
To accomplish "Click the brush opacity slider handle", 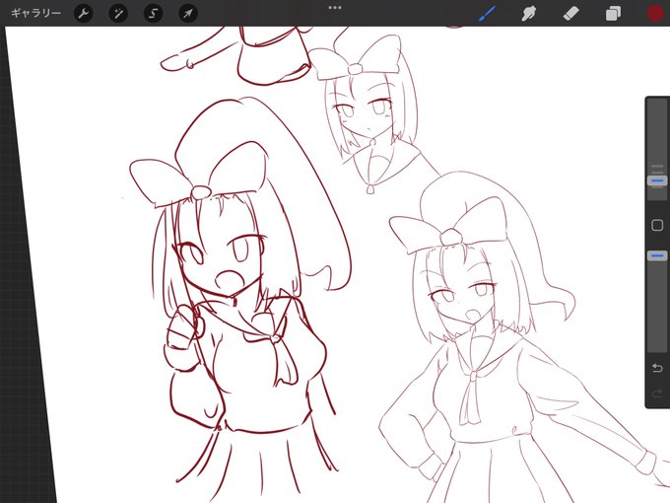I will coord(657,255).
